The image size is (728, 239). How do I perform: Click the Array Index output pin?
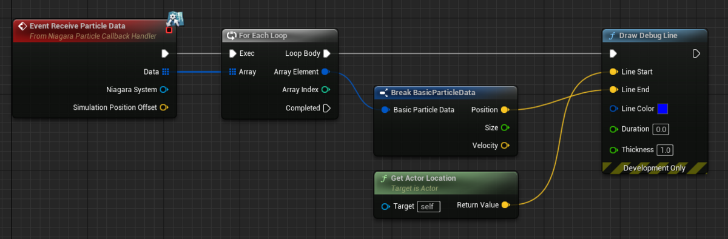[325, 90]
